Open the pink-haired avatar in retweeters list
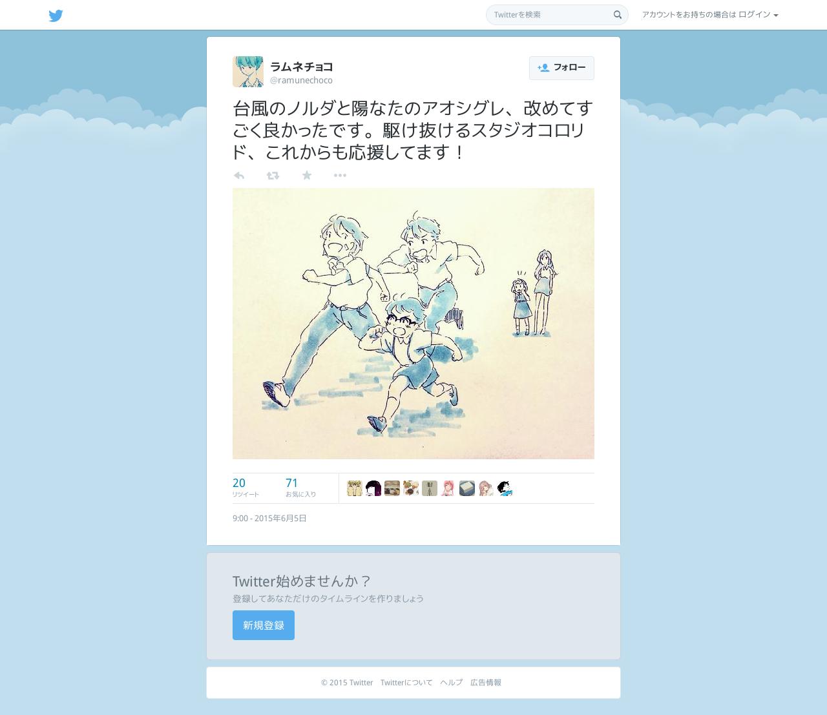The width and height of the screenshot is (827, 715). tap(448, 488)
